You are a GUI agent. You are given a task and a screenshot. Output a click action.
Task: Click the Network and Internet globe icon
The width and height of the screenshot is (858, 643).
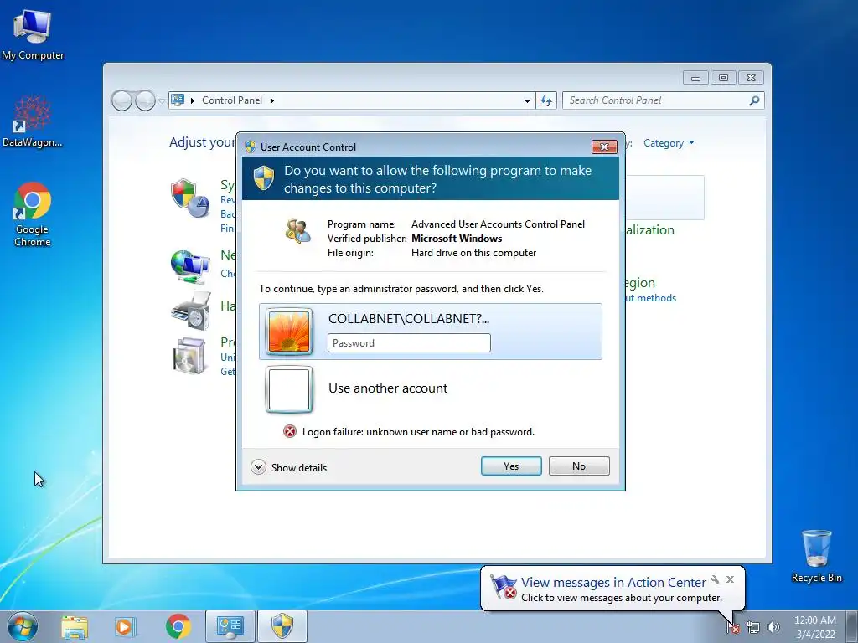(x=189, y=267)
